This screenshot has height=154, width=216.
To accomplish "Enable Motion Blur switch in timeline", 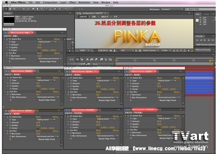I will tap(96, 59).
